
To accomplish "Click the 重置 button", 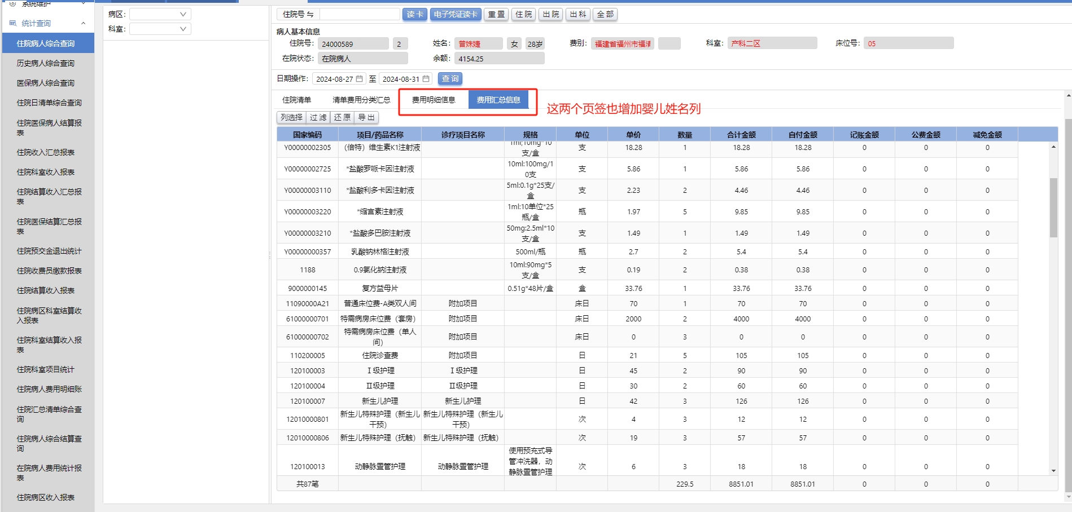I will (497, 14).
